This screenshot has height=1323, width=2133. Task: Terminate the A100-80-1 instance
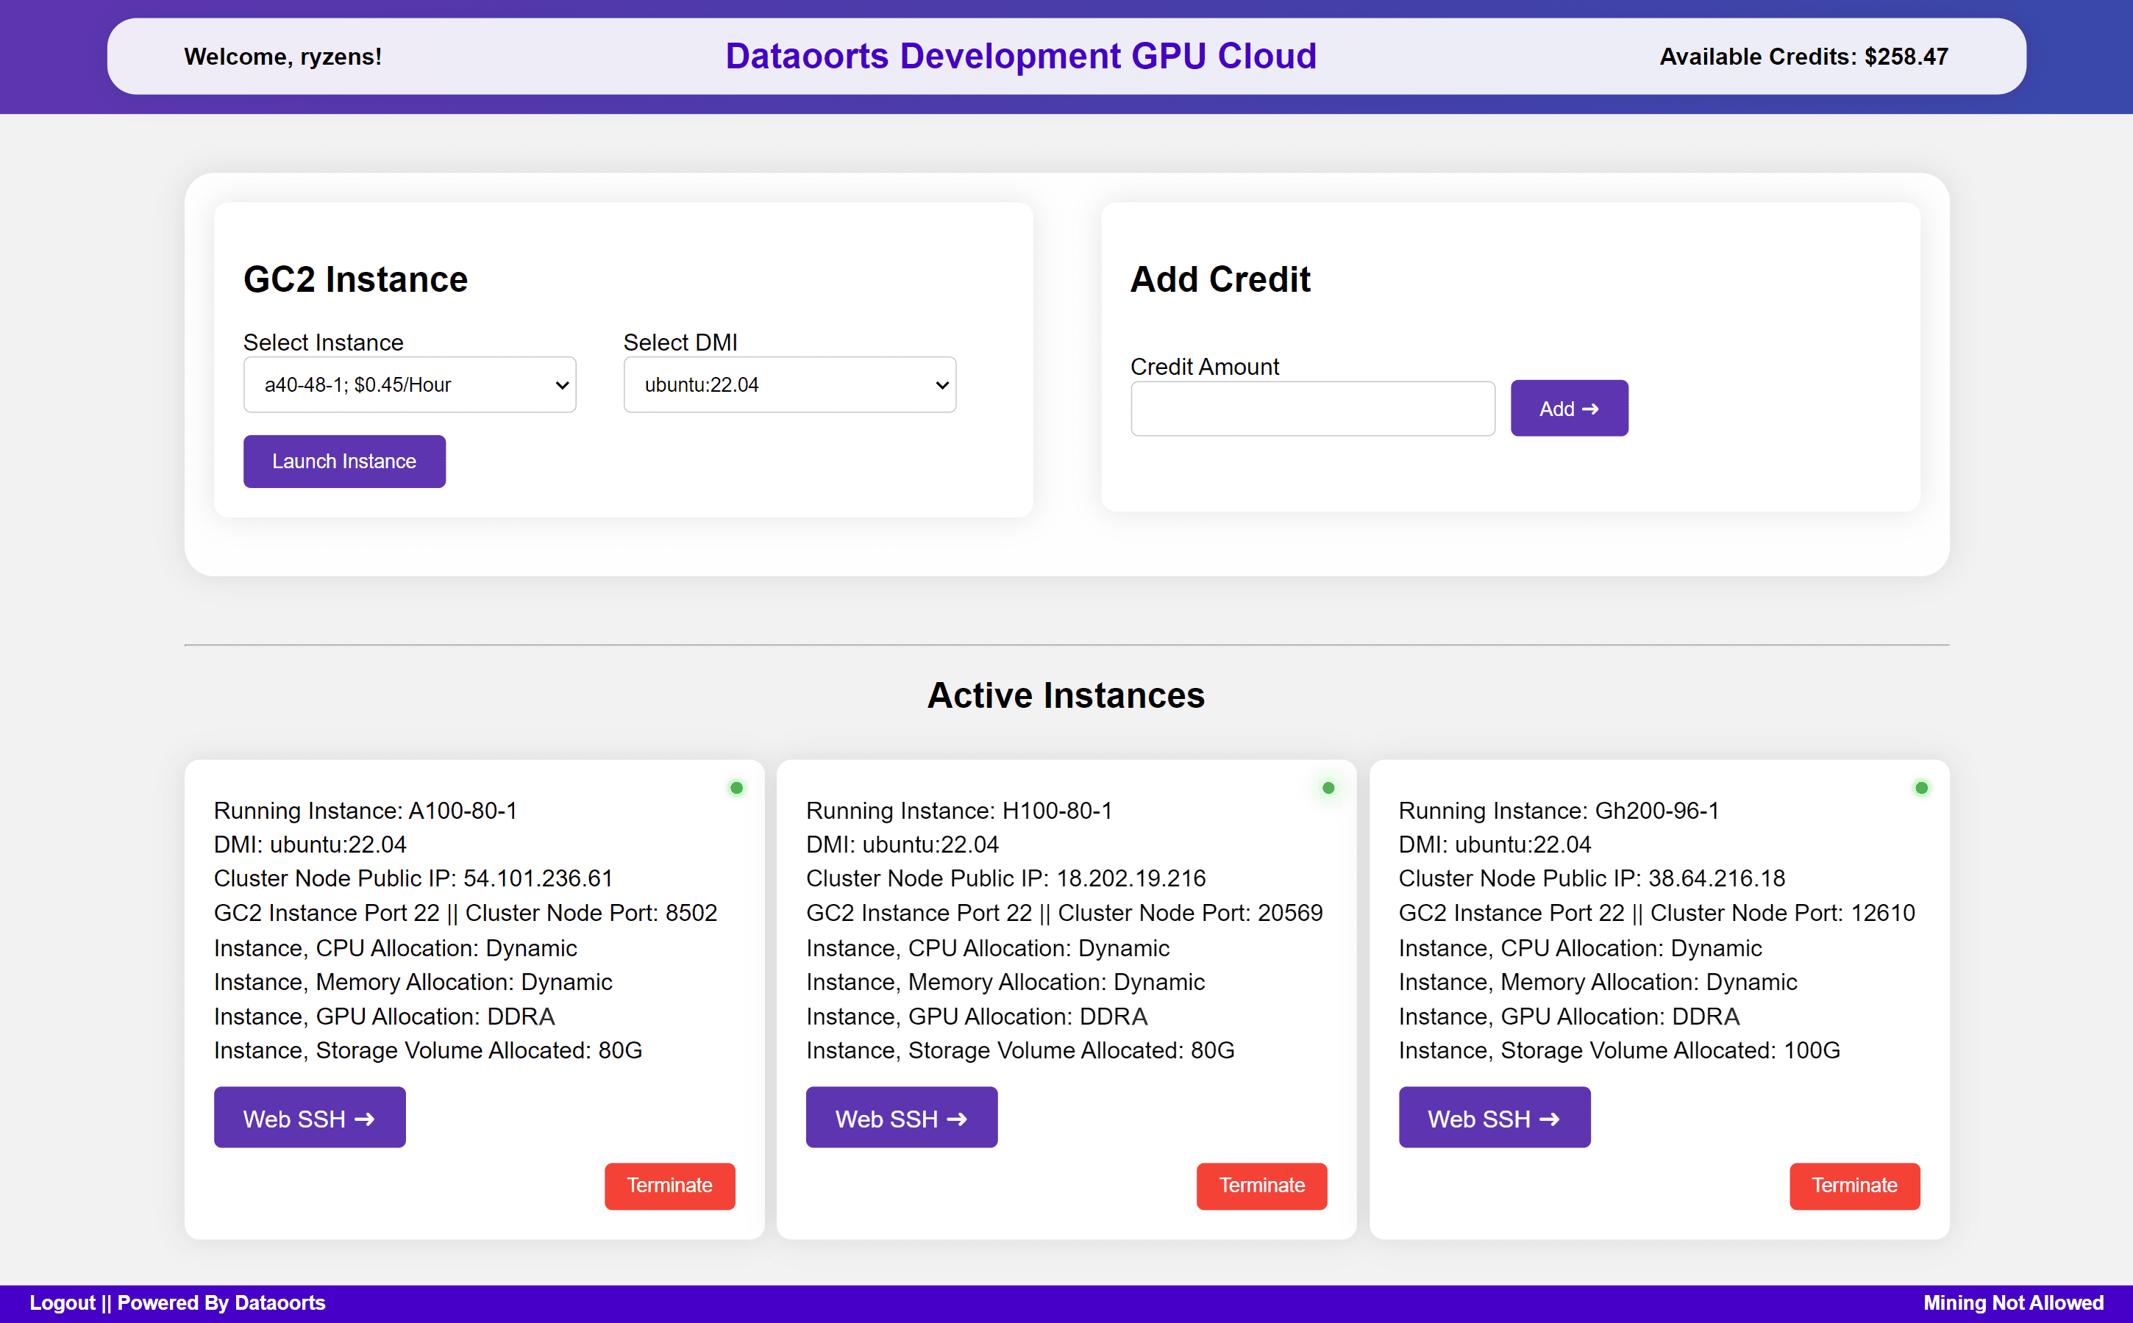pos(670,1186)
